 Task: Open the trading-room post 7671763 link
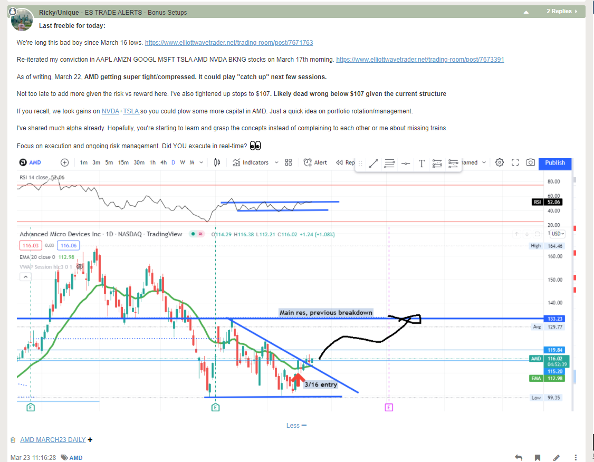[229, 42]
